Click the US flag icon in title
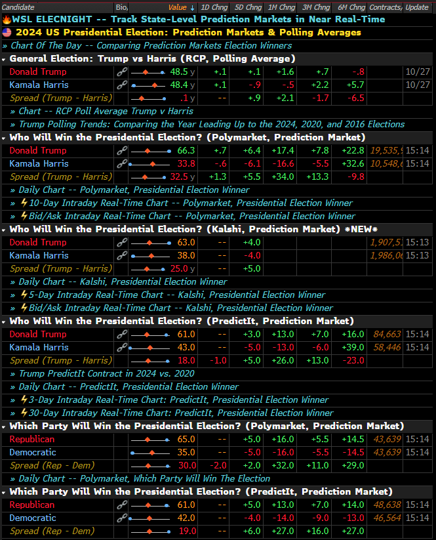The height and width of the screenshot is (540, 436). click(x=7, y=32)
